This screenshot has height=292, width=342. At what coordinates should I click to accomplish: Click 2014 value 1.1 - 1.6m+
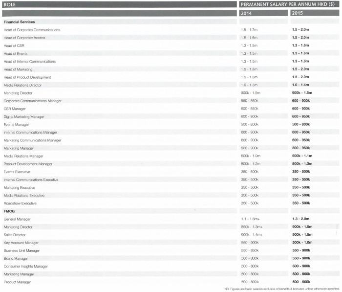coord(250,219)
